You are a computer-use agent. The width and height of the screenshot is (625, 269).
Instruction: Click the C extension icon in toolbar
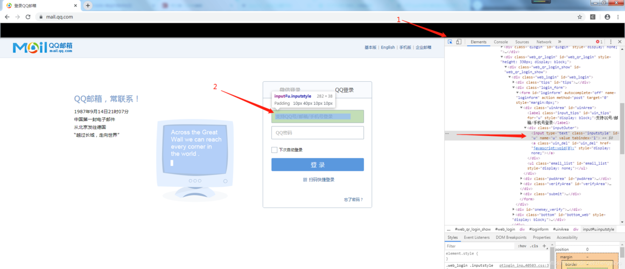(x=593, y=17)
